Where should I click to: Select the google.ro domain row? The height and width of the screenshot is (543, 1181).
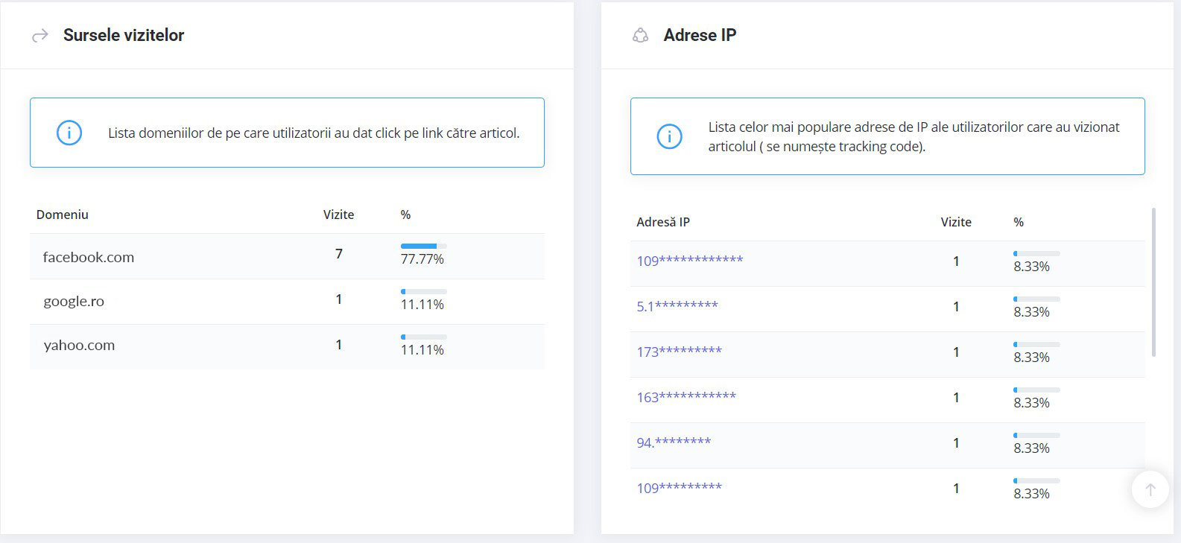pyautogui.click(x=287, y=302)
